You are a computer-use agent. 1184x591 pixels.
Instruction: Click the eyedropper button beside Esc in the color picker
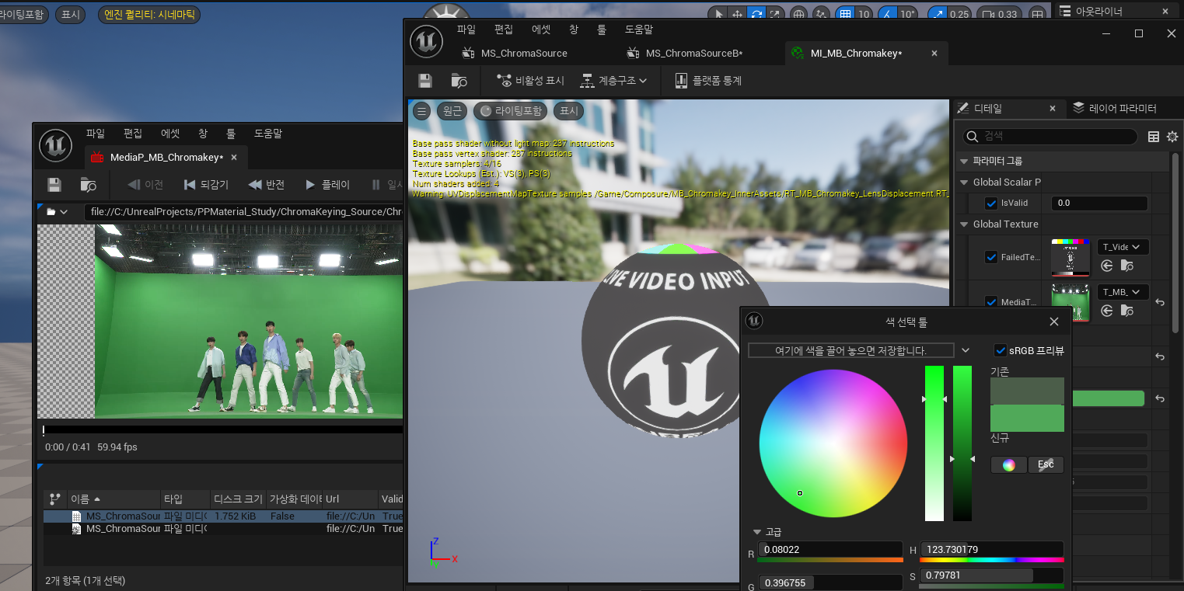click(x=1046, y=464)
